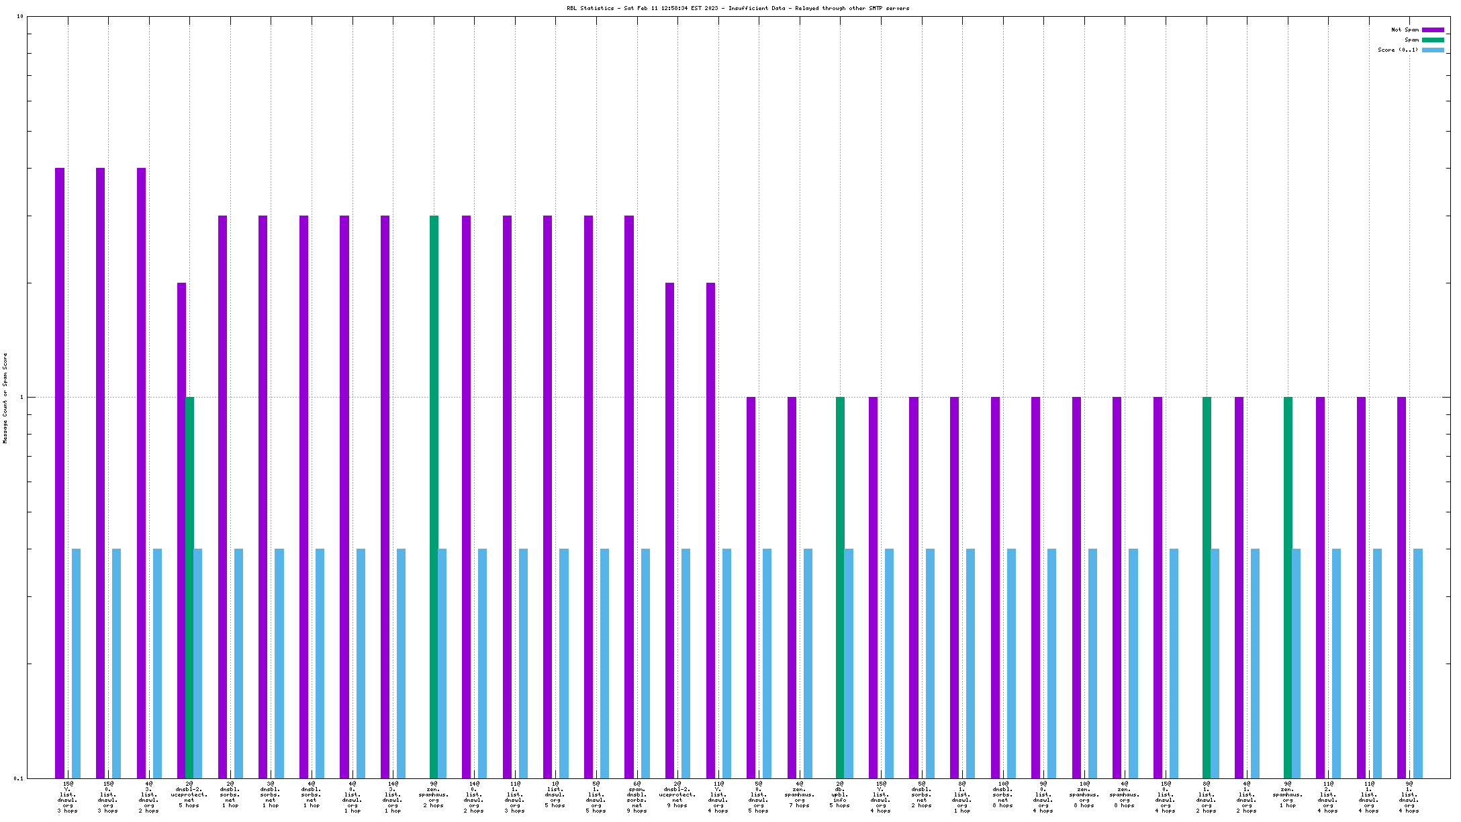
Task: Click the purple Not Spam legend swatch
Action: (1433, 30)
